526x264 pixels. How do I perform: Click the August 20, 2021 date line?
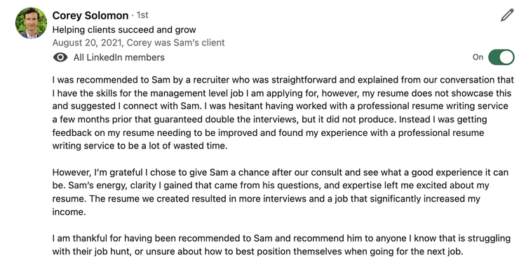pyautogui.click(x=139, y=43)
